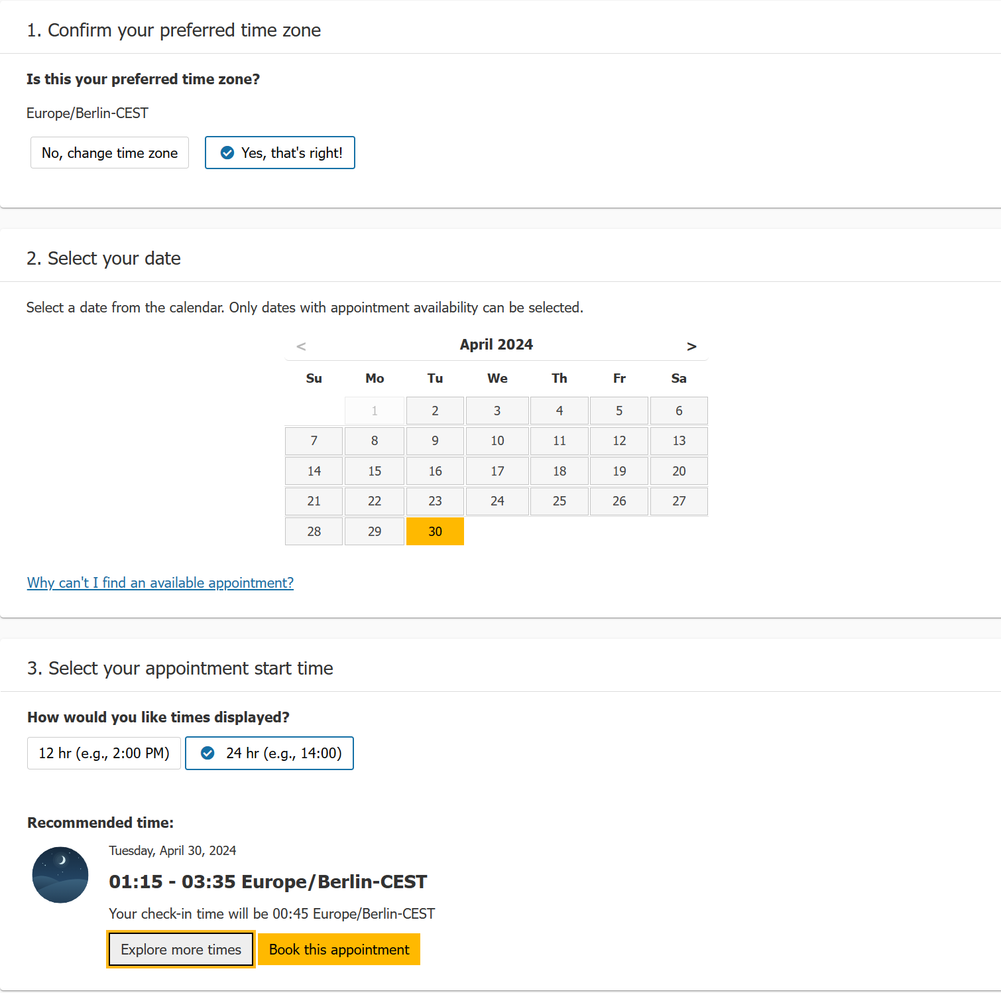Confirm time zone with Yes, that's right
The width and height of the screenshot is (1001, 993).
click(x=280, y=153)
